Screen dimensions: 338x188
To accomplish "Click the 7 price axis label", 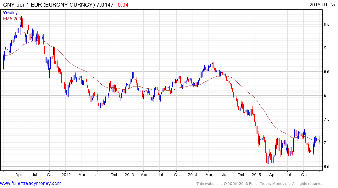I will 325,143.
